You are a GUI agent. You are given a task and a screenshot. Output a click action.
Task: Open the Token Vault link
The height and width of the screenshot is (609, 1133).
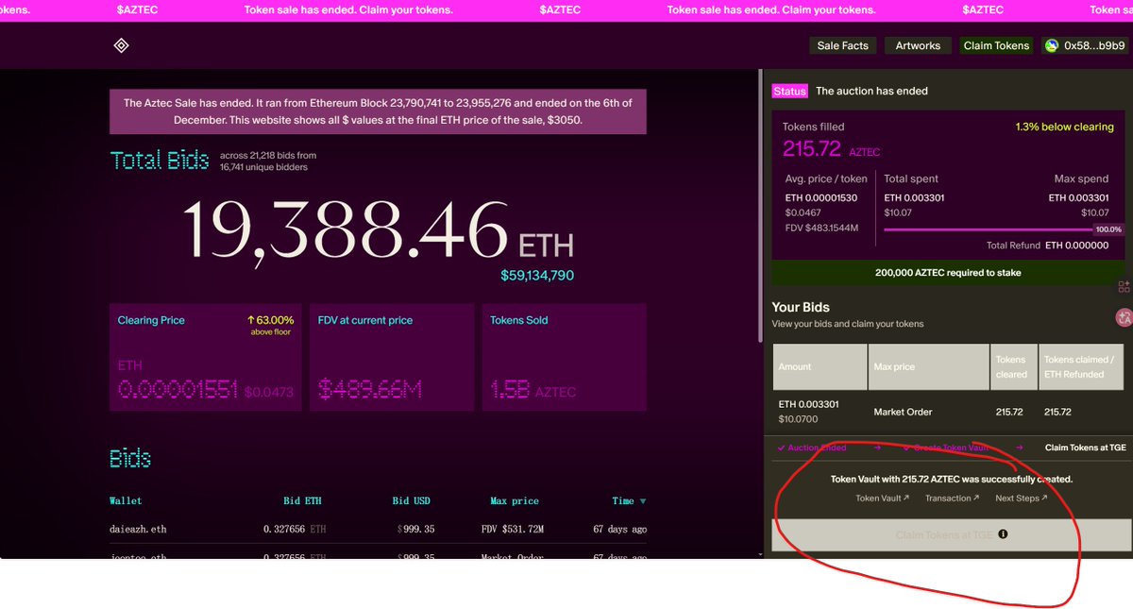(883, 498)
